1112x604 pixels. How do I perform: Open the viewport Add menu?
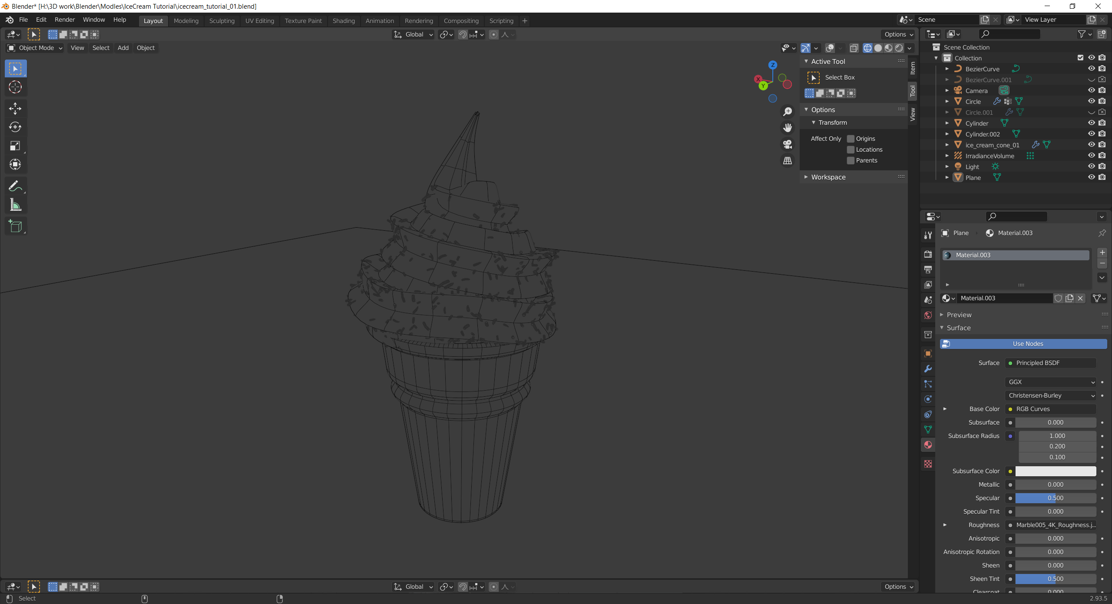pos(123,48)
